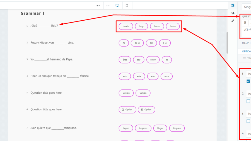Switch to mobile preview mode
This screenshot has width=251, height=141.
[127, 6]
